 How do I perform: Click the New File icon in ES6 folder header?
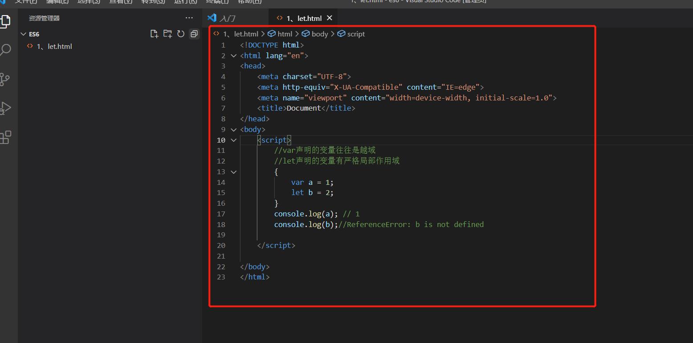click(x=154, y=34)
